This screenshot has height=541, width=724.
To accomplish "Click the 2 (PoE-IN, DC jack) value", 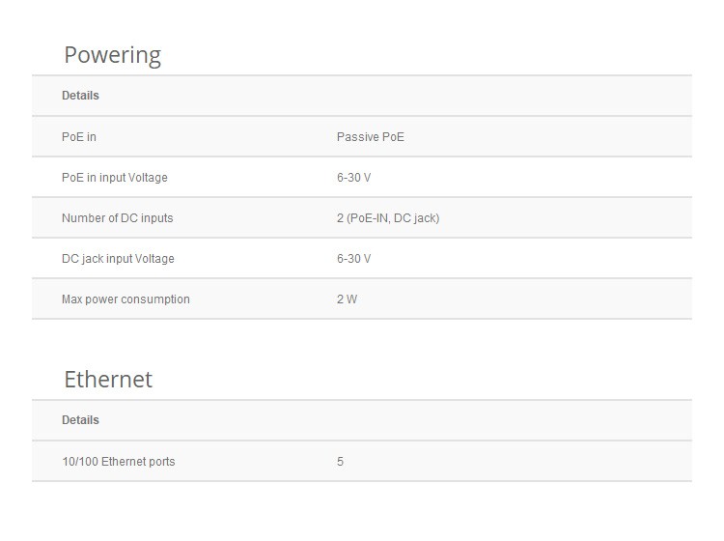I will (x=388, y=218).
